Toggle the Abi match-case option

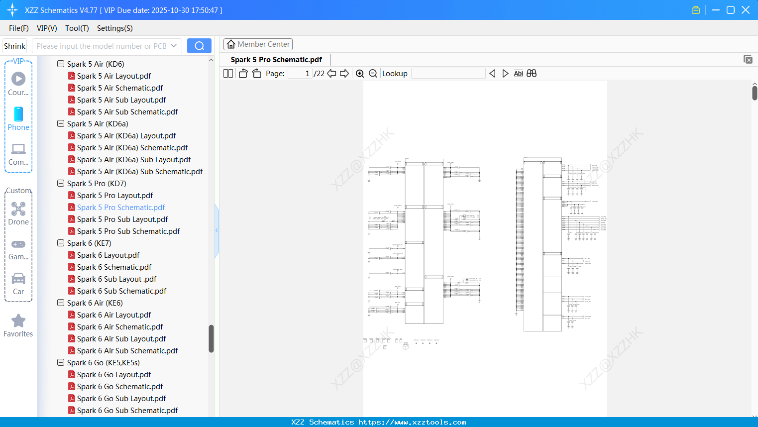click(519, 73)
